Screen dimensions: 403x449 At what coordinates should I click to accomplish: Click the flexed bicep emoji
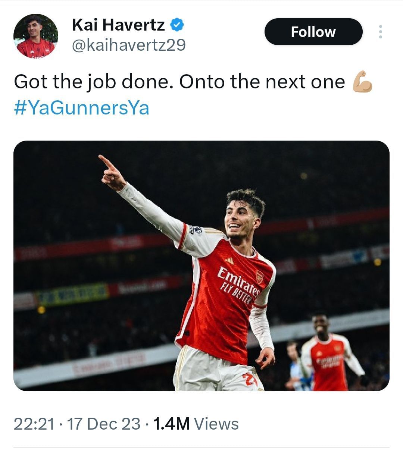(x=362, y=82)
